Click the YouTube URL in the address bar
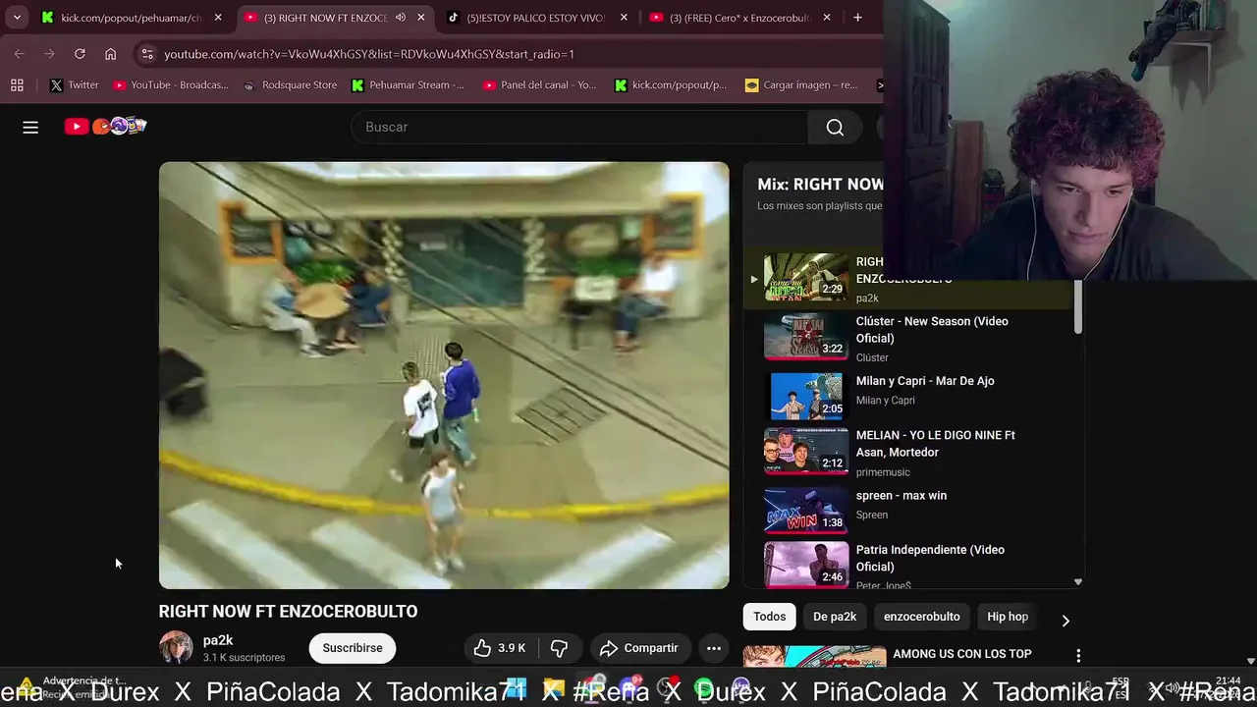This screenshot has width=1257, height=707. click(369, 54)
